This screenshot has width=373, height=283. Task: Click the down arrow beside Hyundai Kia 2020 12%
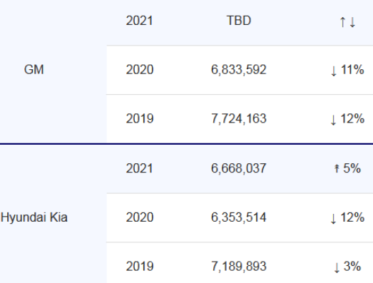pyautogui.click(x=334, y=219)
